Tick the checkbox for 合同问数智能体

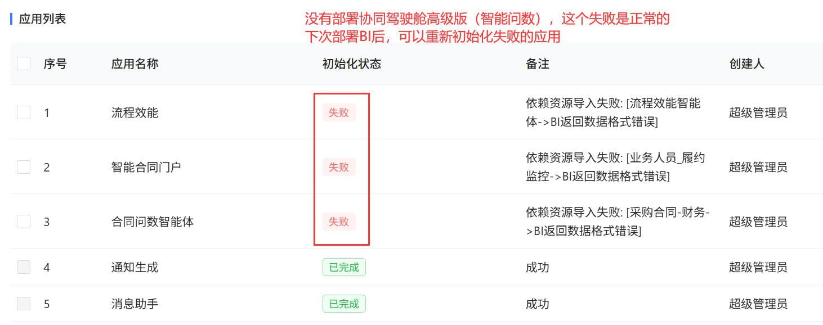tap(24, 222)
